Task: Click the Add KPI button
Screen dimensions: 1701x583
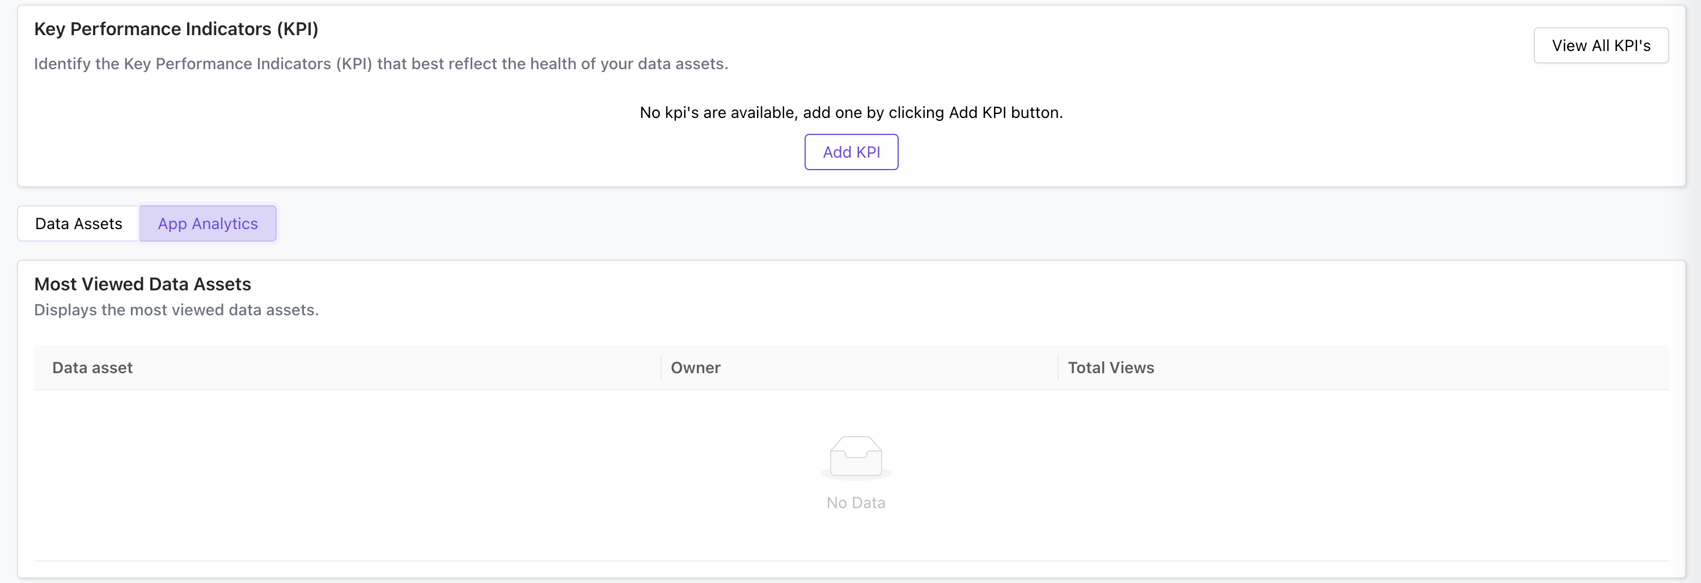Action: pos(851,152)
